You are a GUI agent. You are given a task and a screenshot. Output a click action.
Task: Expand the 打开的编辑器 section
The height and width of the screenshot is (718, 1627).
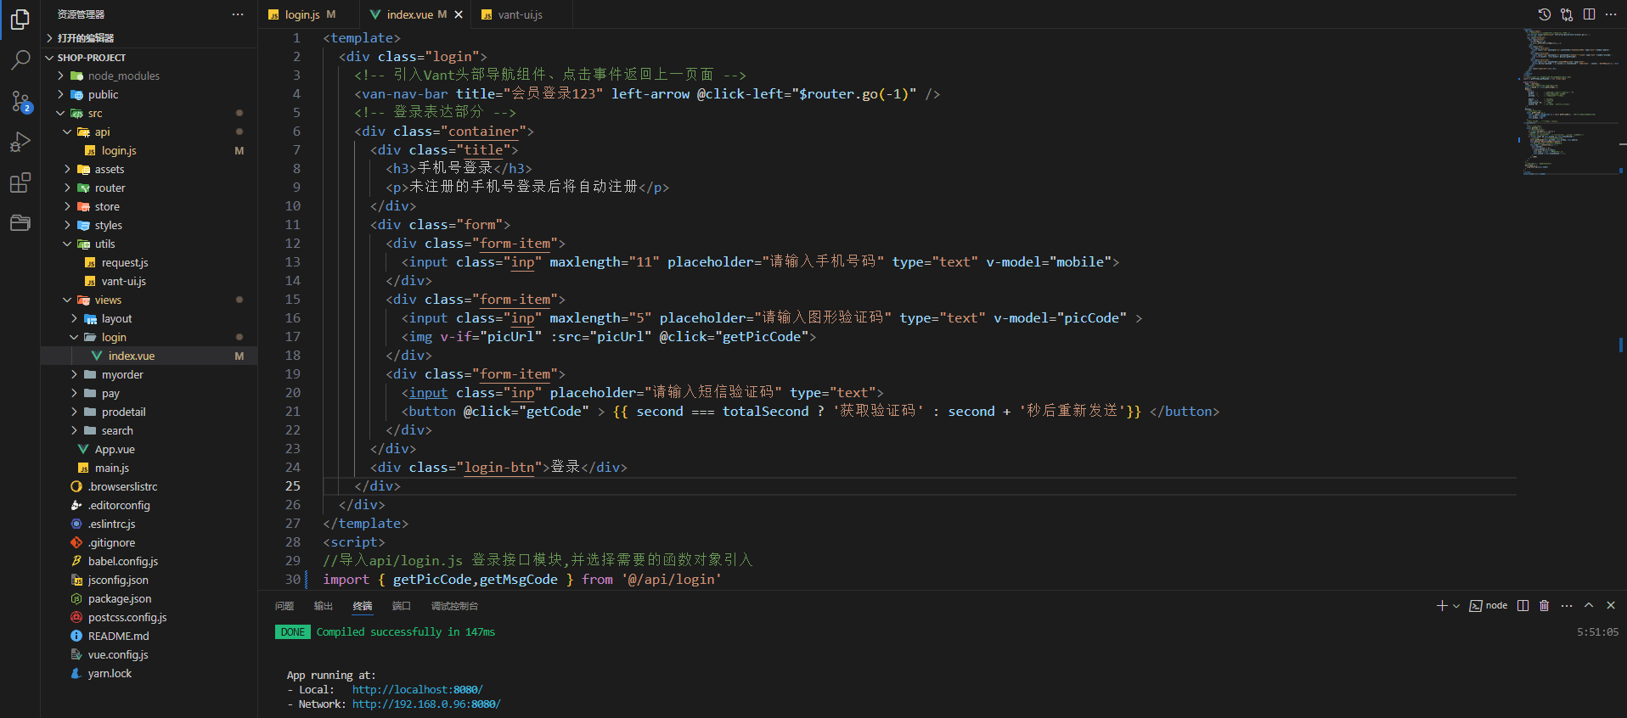[x=149, y=38]
